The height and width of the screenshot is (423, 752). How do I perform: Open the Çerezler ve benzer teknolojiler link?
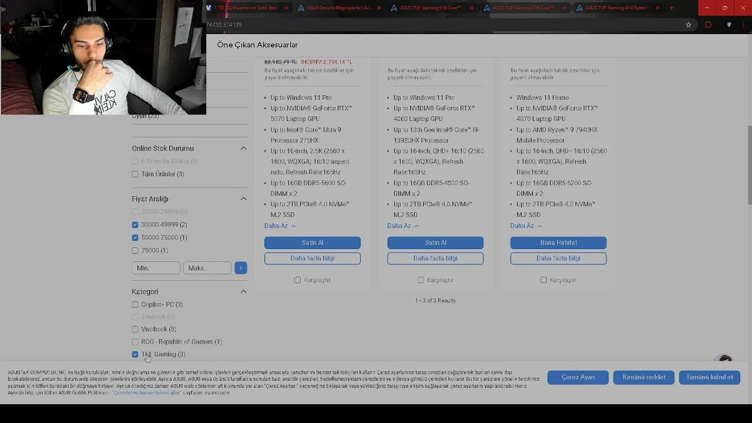click(x=147, y=393)
